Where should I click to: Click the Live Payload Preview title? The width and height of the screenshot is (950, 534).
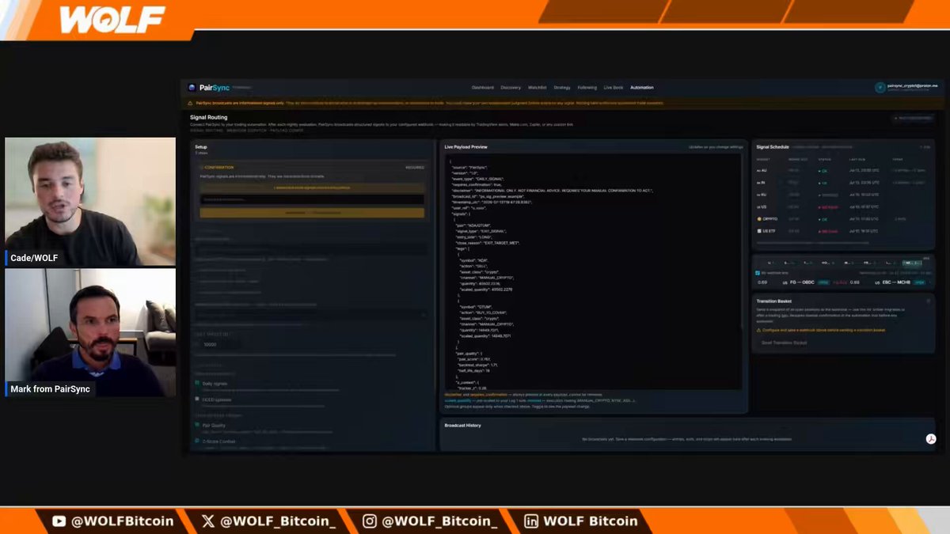466,146
